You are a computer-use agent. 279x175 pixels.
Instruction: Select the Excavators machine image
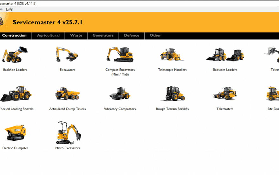coord(67,54)
